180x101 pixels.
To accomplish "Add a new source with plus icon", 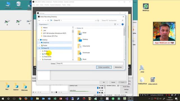I will point(52,92).
